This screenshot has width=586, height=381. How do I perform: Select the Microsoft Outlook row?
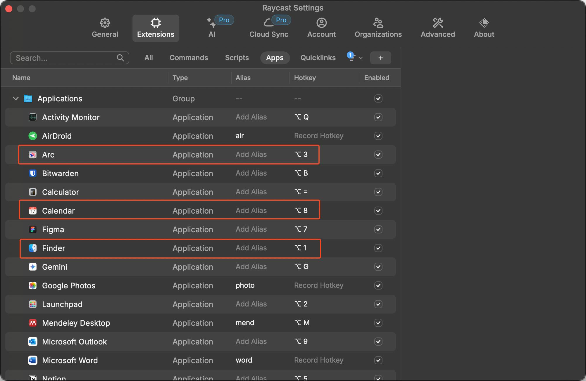pyautogui.click(x=201, y=342)
